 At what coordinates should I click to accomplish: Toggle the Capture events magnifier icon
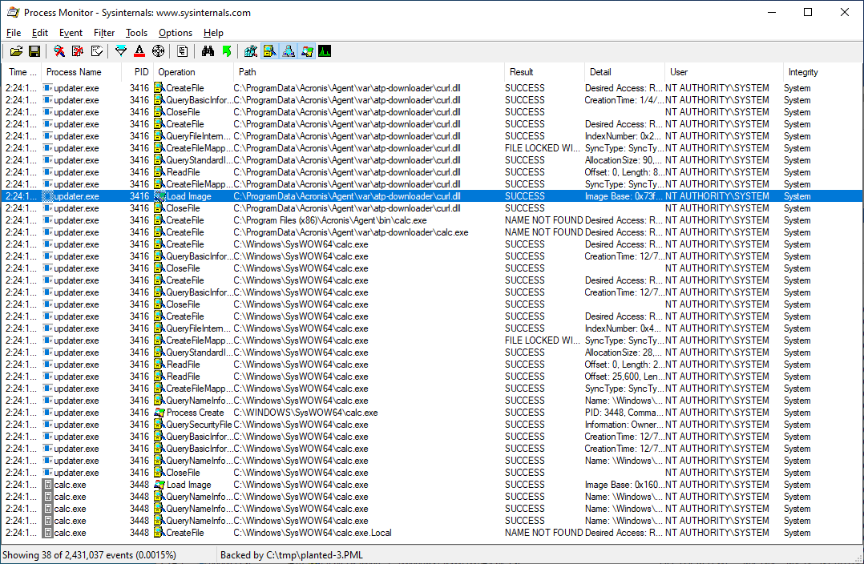click(x=59, y=51)
